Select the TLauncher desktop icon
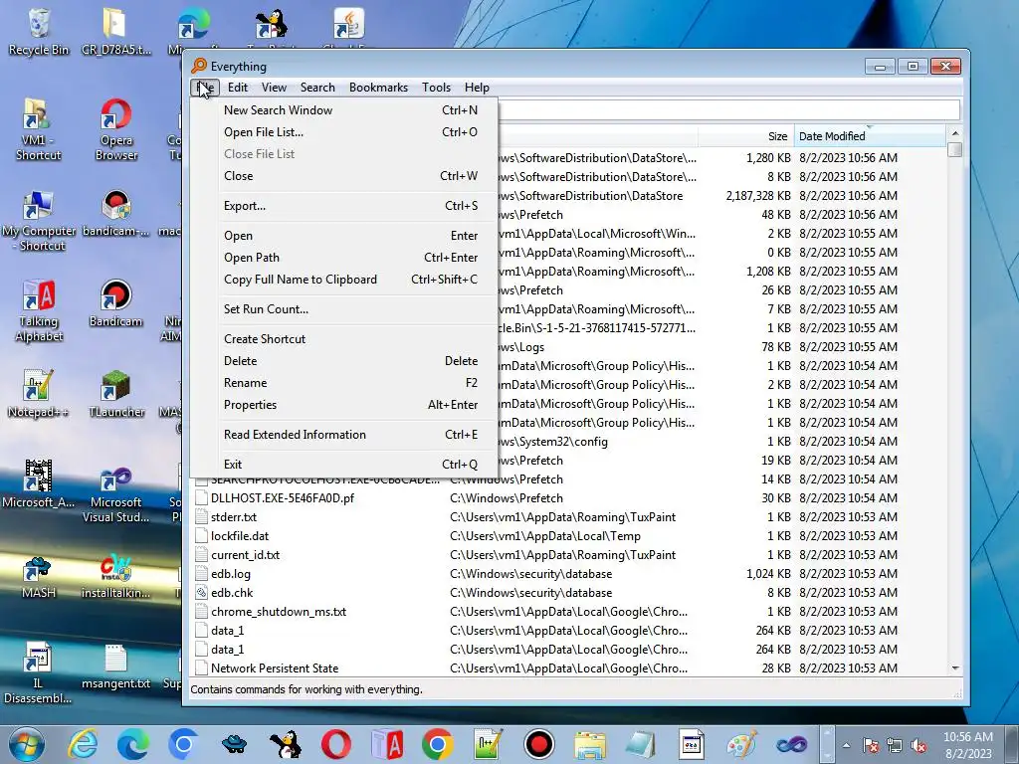This screenshot has height=764, width=1019. pyautogui.click(x=115, y=394)
